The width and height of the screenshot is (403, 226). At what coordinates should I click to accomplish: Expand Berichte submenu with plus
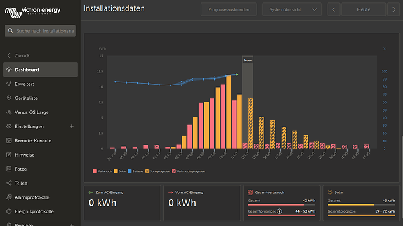tap(72, 224)
